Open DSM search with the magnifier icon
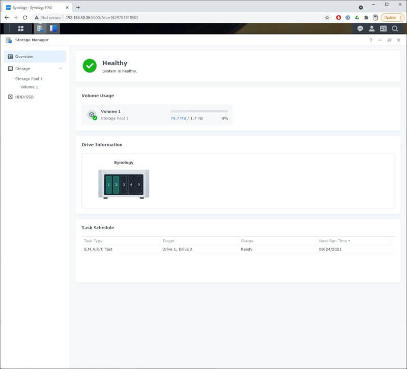This screenshot has height=369, width=407. pyautogui.click(x=396, y=28)
